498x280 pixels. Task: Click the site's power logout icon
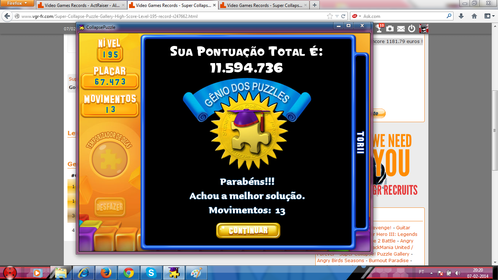coord(412,29)
